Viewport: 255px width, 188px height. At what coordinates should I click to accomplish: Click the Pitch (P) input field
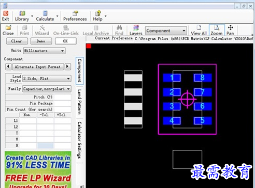[62, 97]
